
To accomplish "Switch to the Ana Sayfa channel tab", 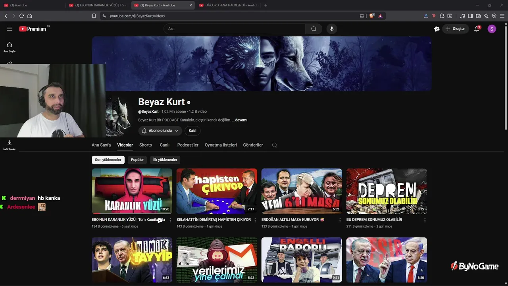I will [101, 145].
